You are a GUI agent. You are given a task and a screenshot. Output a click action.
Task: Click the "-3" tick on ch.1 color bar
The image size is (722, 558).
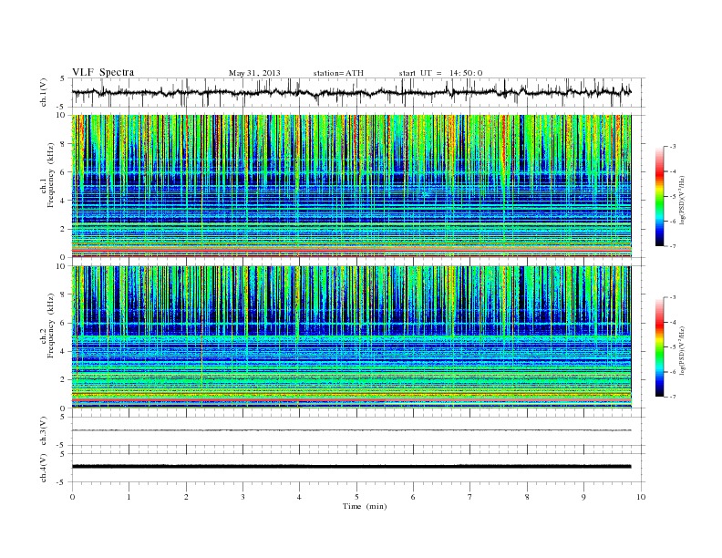(673, 147)
